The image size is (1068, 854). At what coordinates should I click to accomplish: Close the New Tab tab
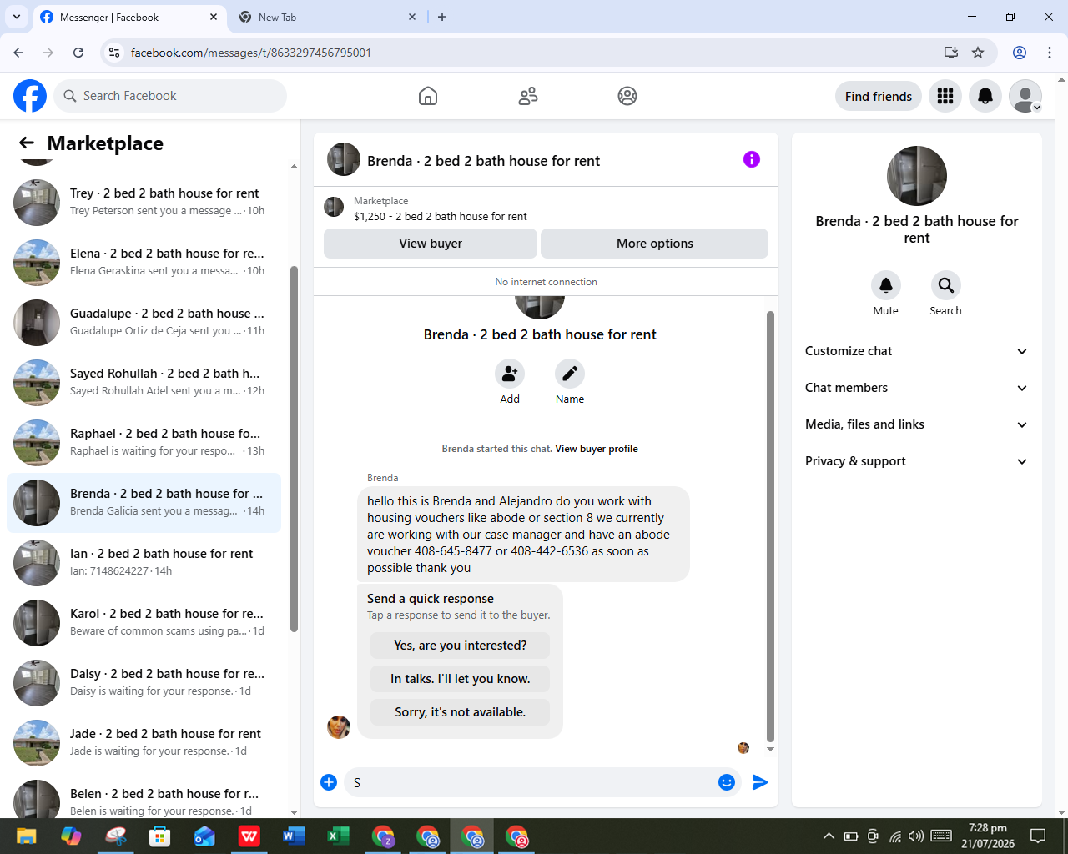412,17
